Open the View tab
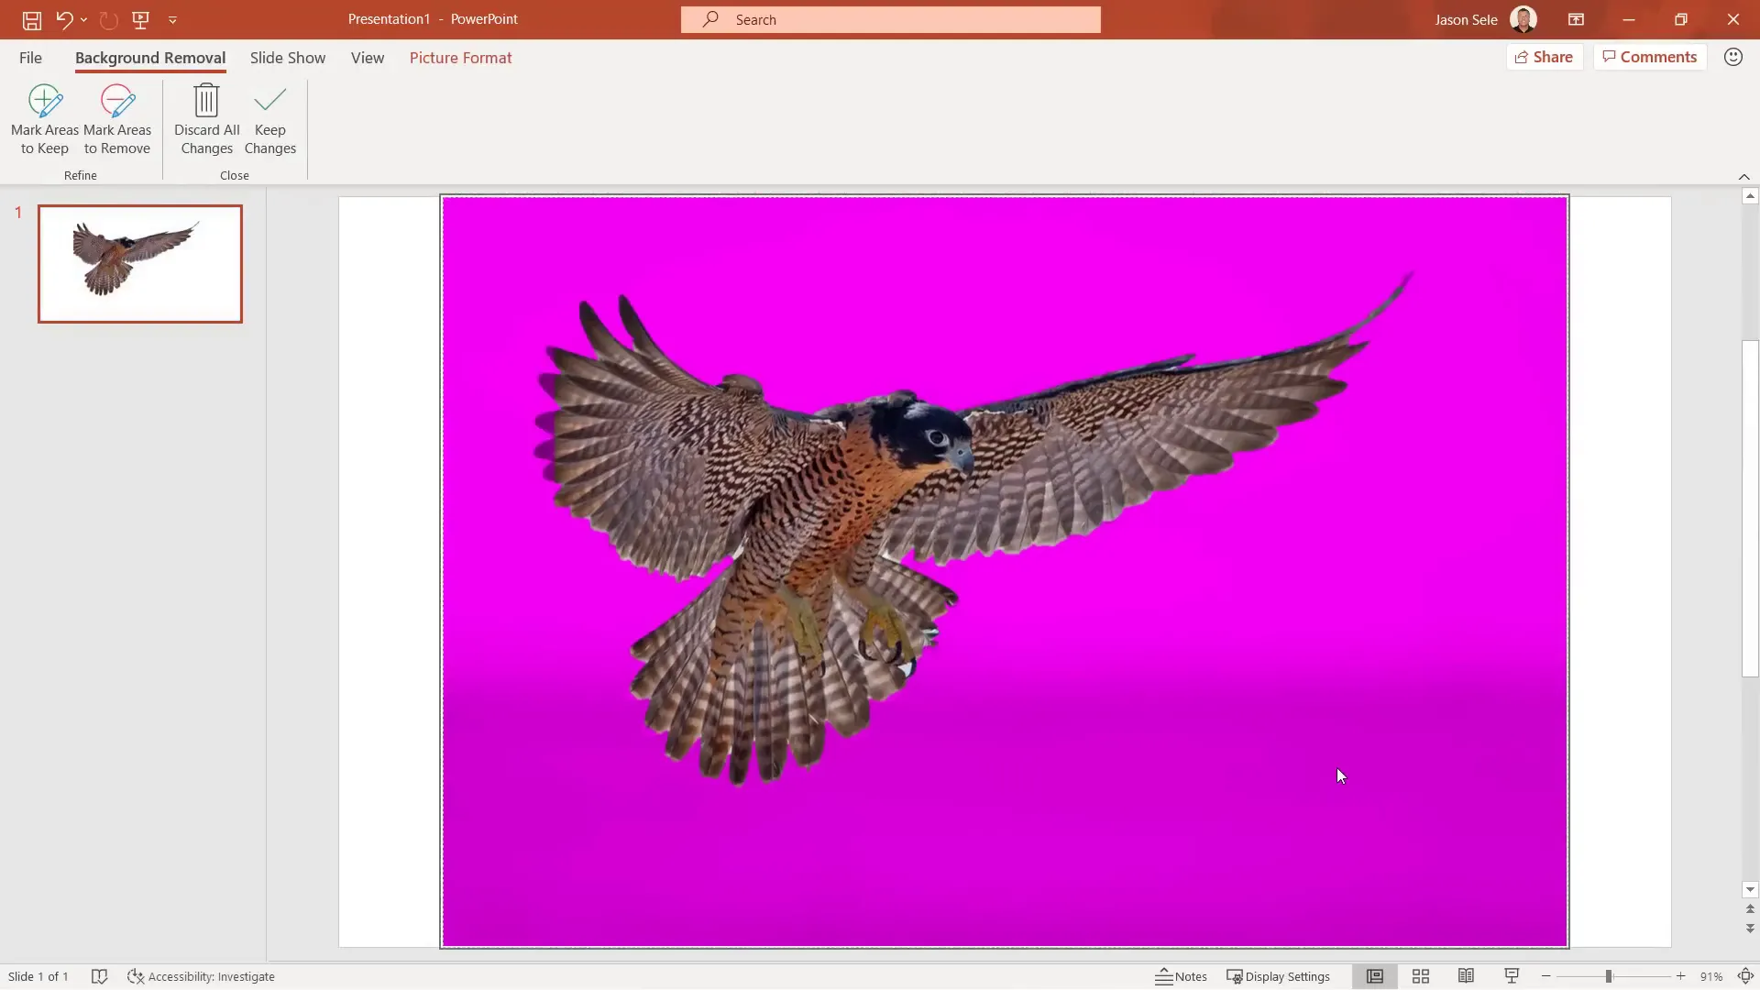 pos(368,58)
